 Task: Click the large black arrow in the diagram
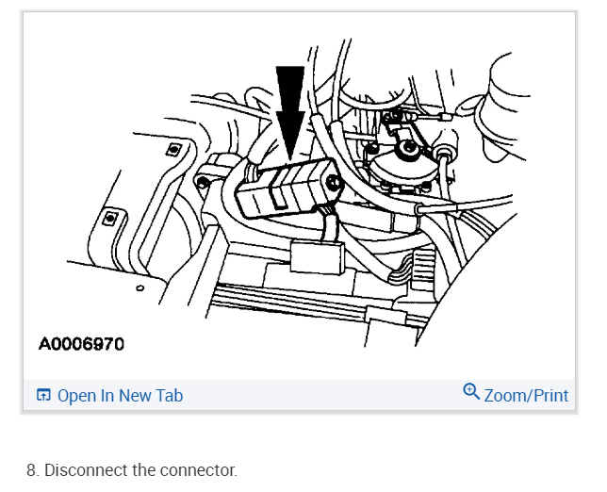(290, 113)
